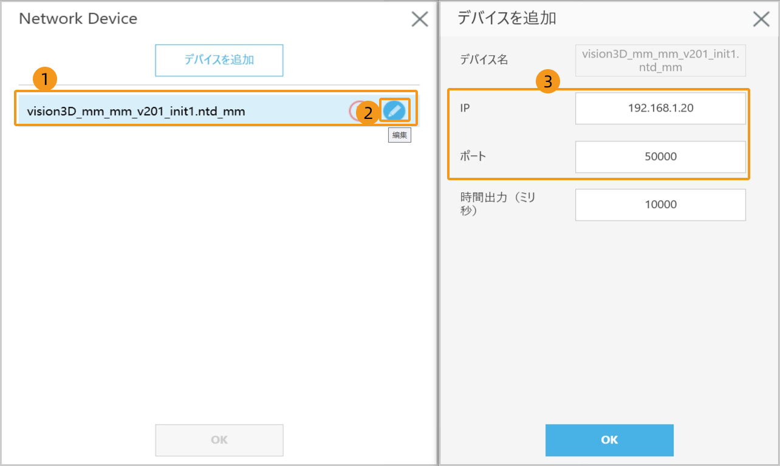This screenshot has height=466, width=780.
Task: Click the 編集 tooltip label
Action: 399,135
